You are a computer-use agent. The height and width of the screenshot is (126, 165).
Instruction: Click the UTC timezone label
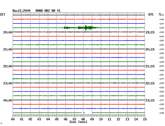pyautogui.click(x=151, y=15)
